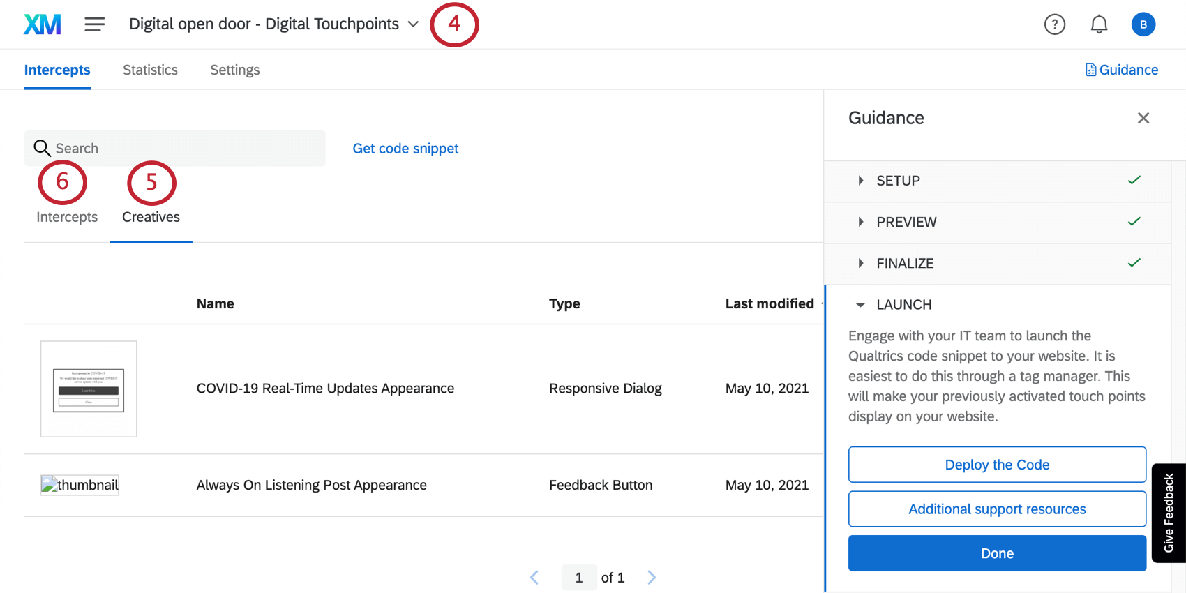Open the user account avatar
The width and height of the screenshot is (1186, 593).
point(1143,24)
